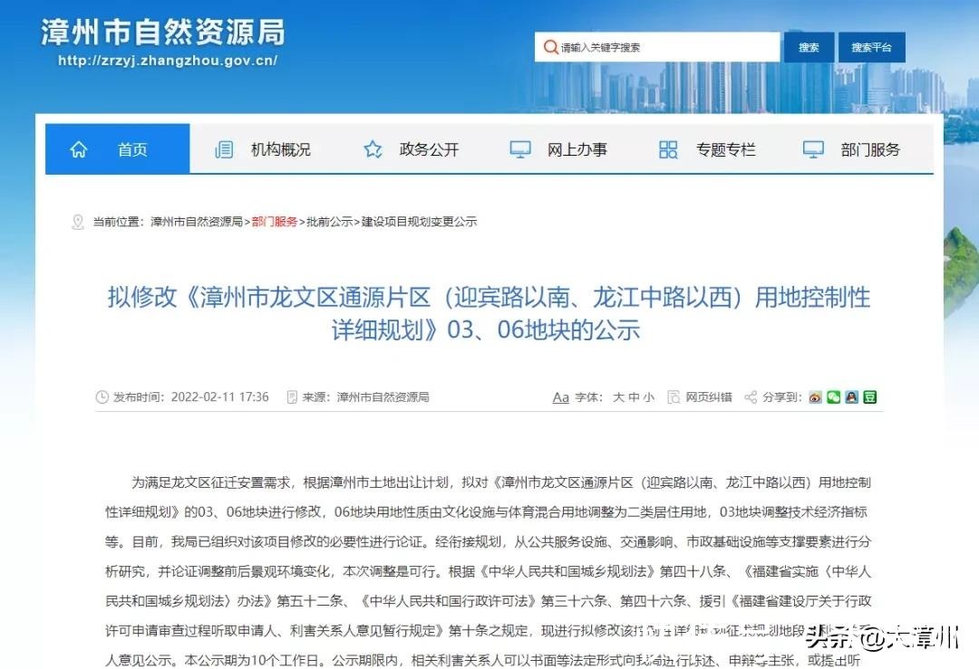Screen dimensions: 979x669
Task: Click the clock icon before 发布时间
Action: coord(102,397)
